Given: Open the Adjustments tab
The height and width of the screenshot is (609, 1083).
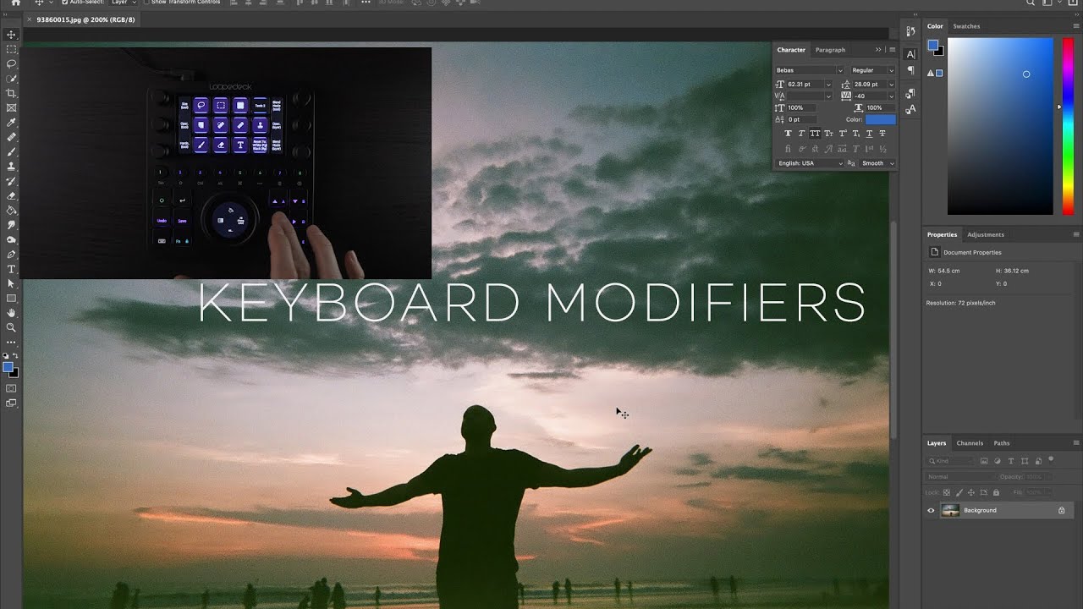Looking at the screenshot, I should (986, 234).
